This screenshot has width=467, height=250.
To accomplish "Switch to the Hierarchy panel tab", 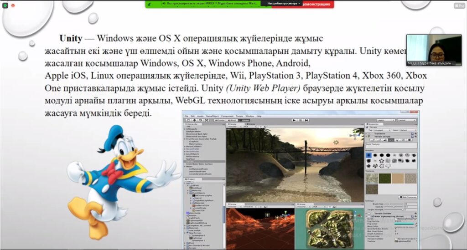I will pos(192,124).
